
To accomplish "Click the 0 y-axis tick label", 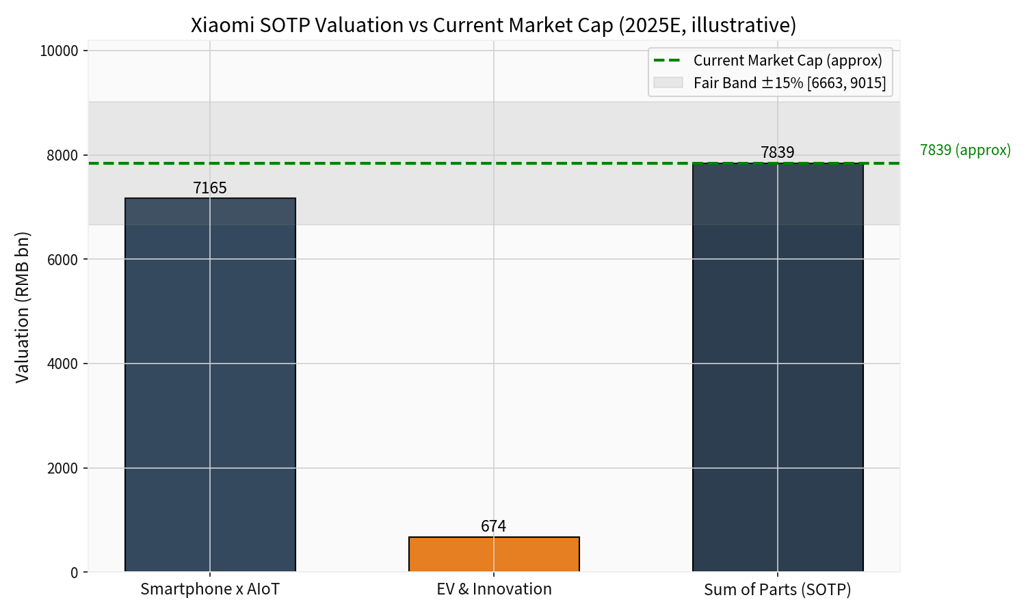I will pyautogui.click(x=73, y=571).
